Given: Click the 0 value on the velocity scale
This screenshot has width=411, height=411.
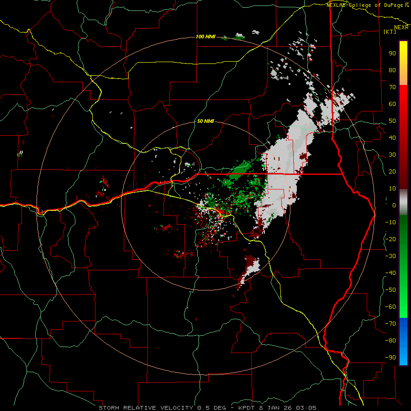Looking at the screenshot, I should pyautogui.click(x=394, y=205).
